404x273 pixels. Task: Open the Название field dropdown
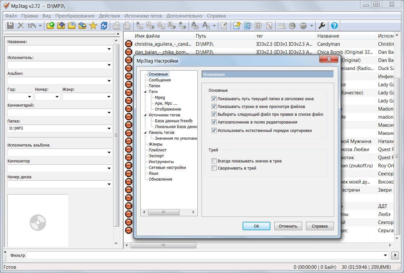click(x=109, y=49)
